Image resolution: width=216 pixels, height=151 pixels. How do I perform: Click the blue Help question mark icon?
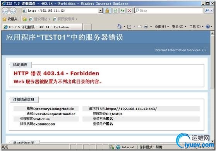click(208, 26)
